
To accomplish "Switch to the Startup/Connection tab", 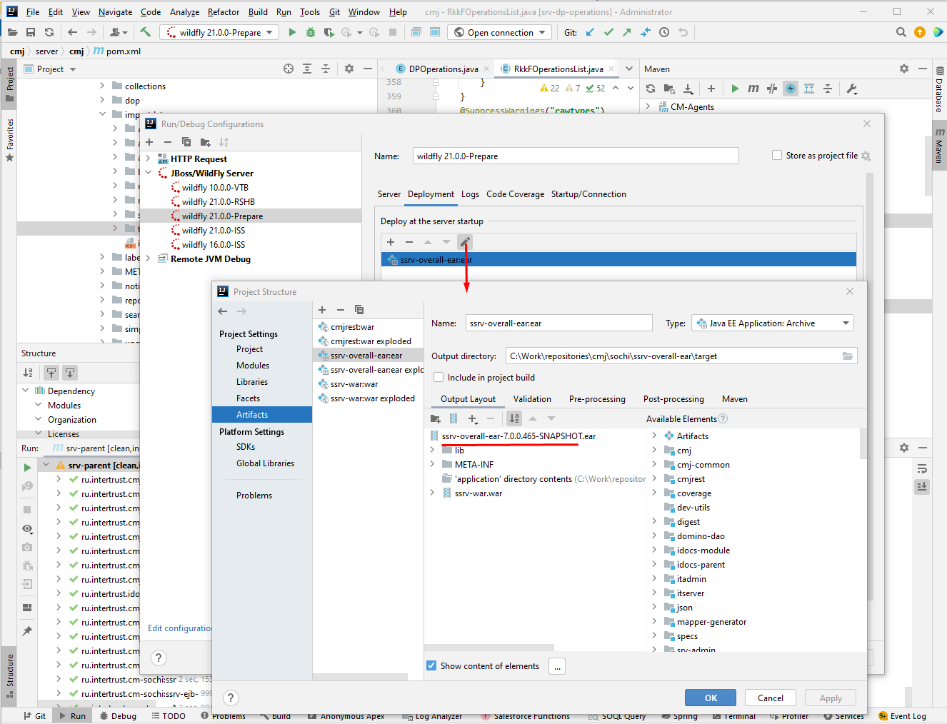I will (588, 194).
